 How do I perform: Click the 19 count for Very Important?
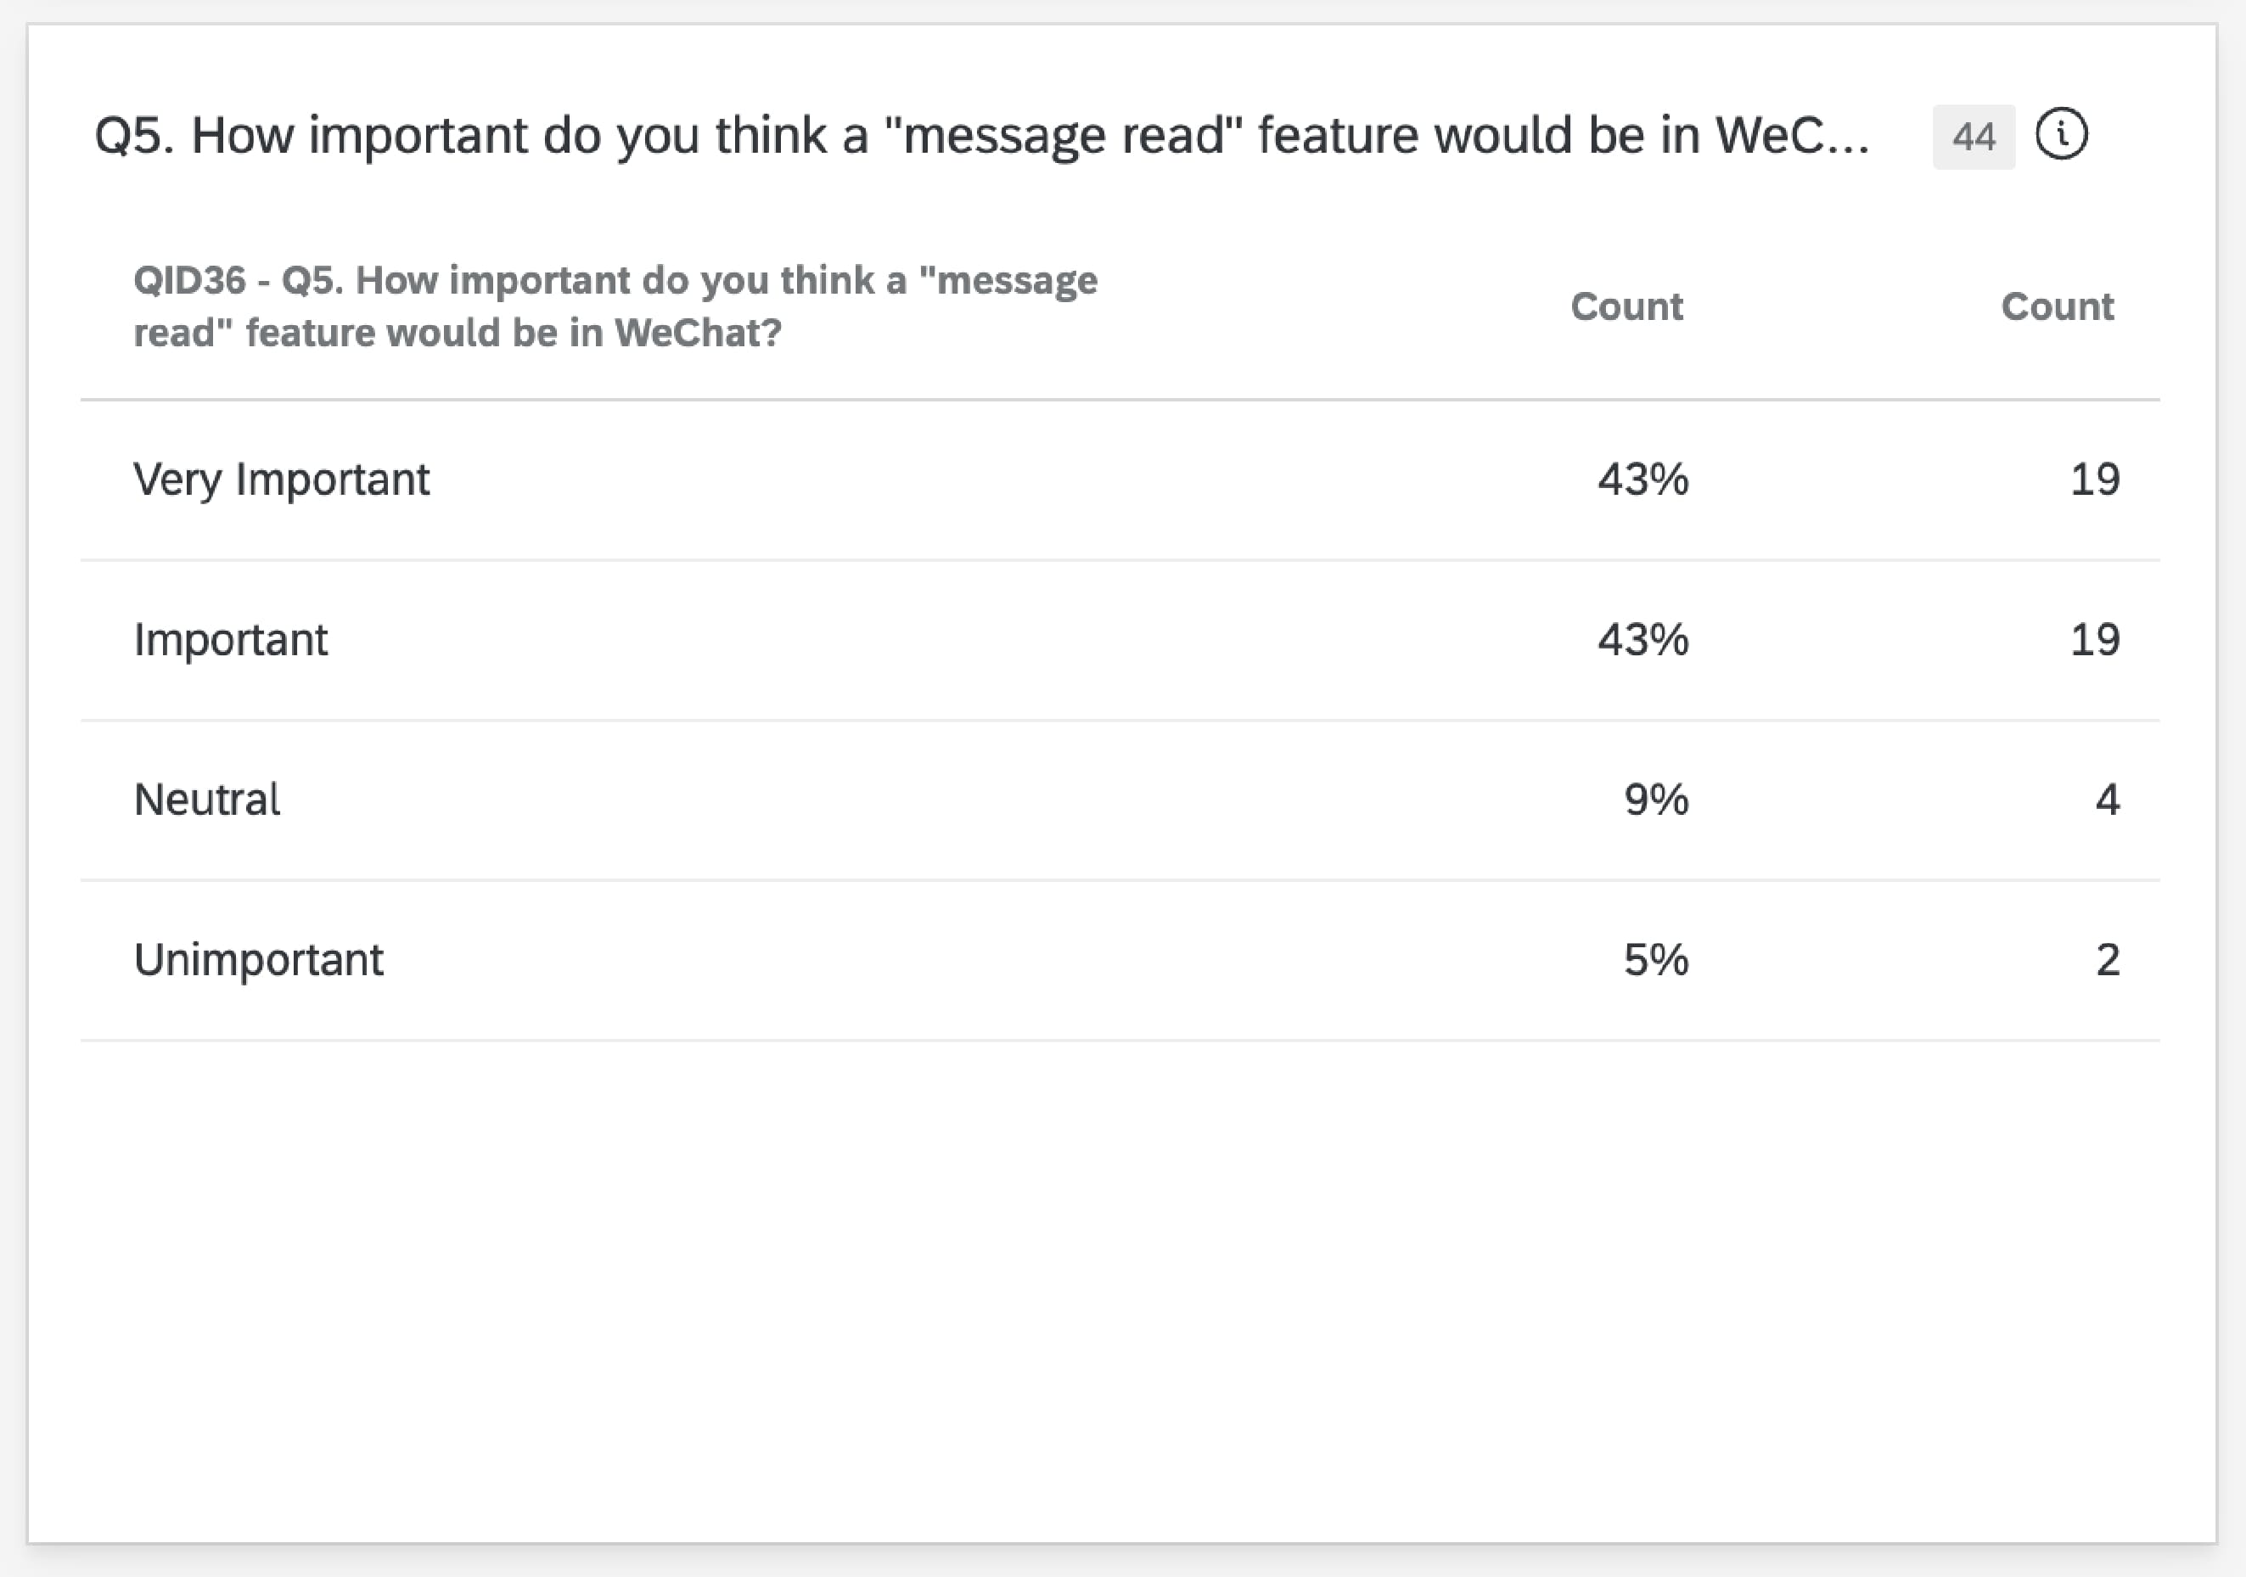point(2093,480)
